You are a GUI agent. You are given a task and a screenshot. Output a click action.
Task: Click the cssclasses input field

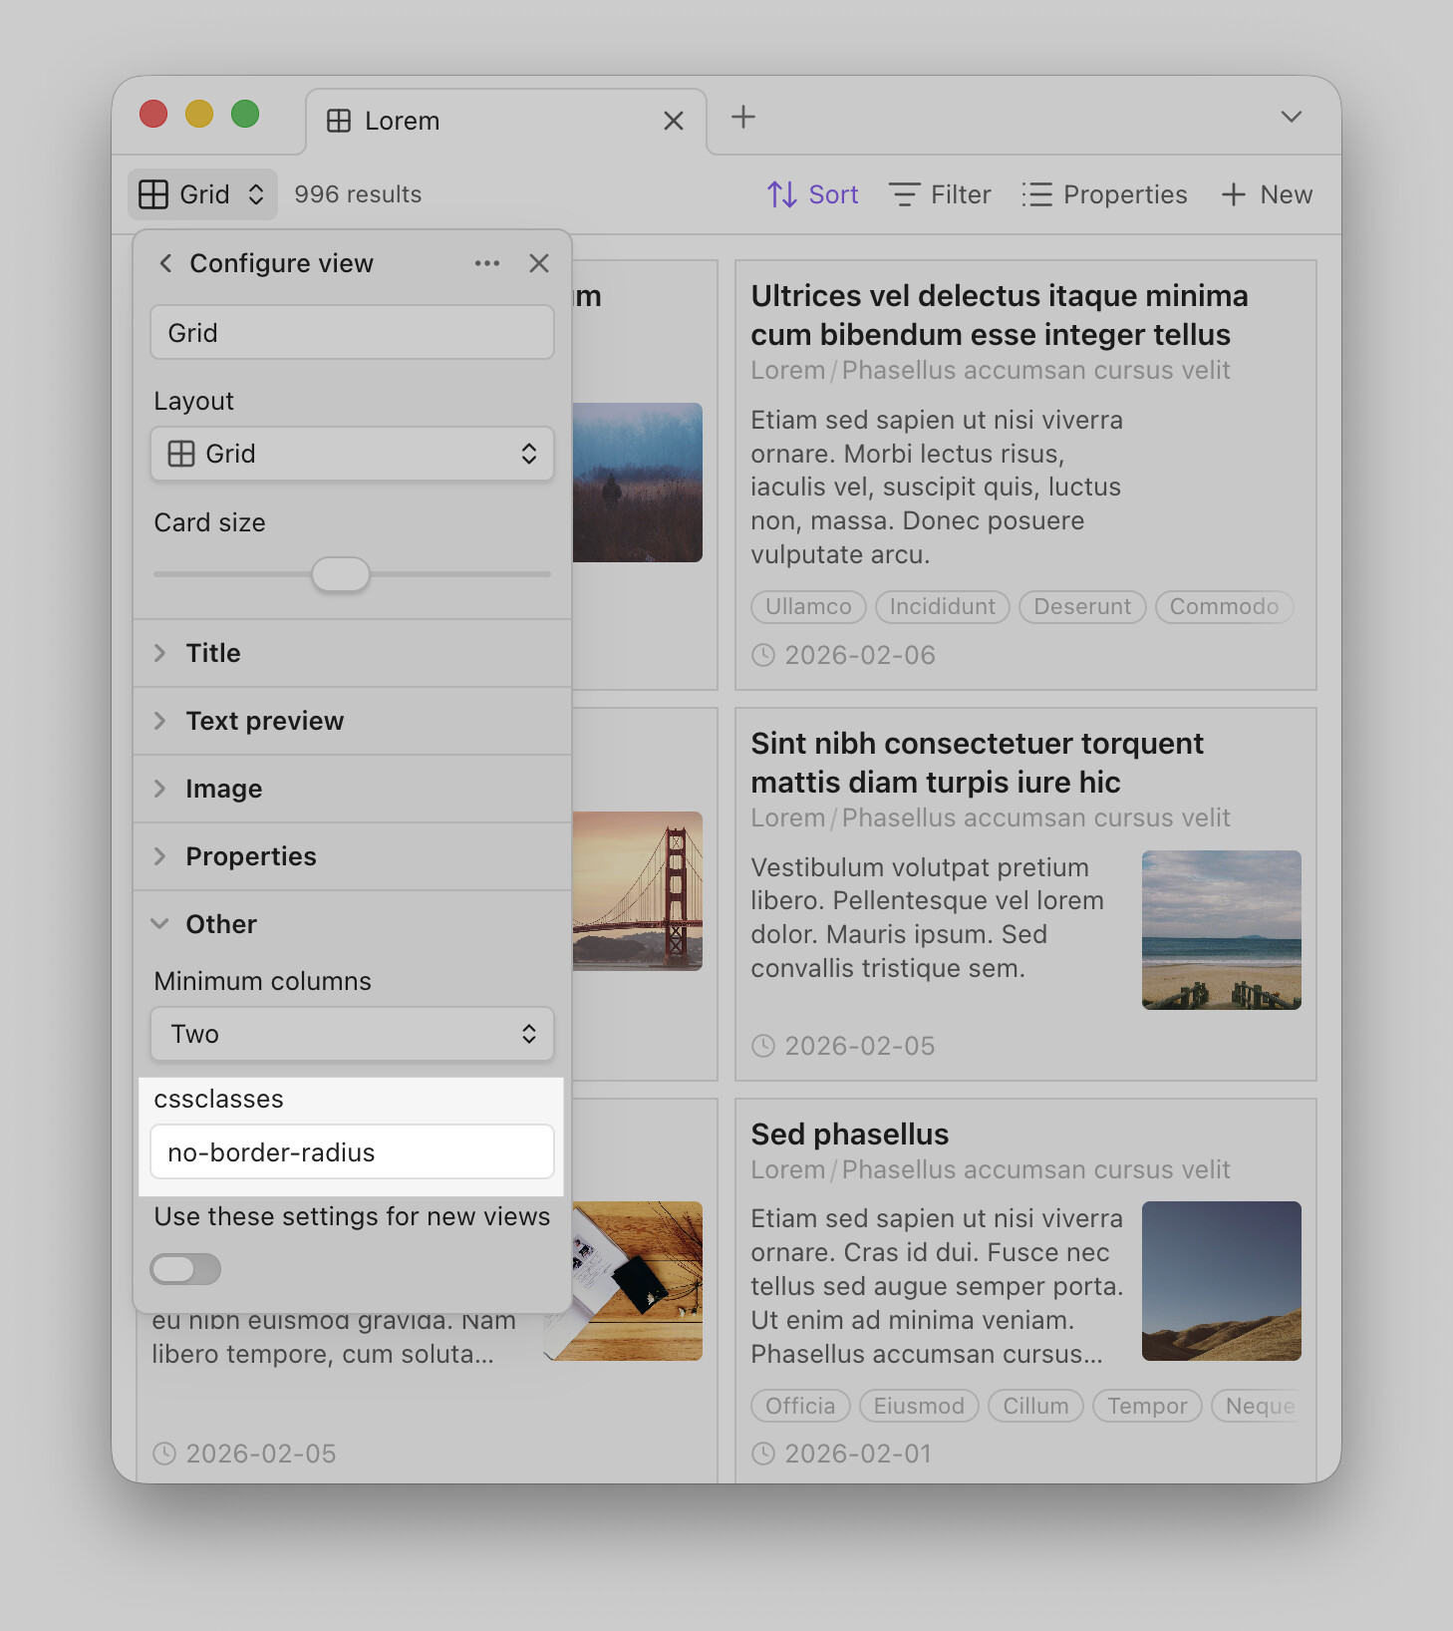coord(352,1152)
